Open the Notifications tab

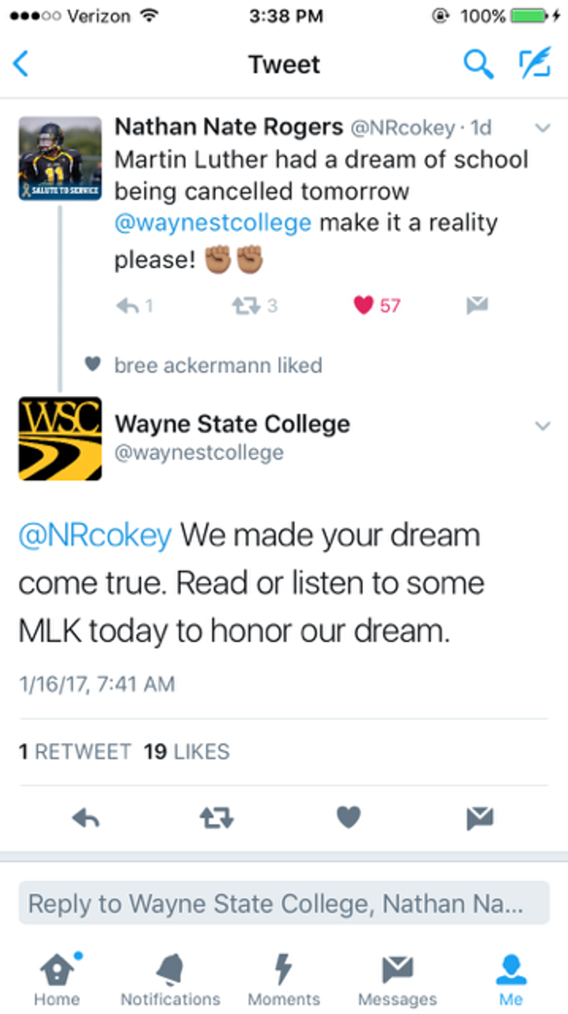coord(170,979)
